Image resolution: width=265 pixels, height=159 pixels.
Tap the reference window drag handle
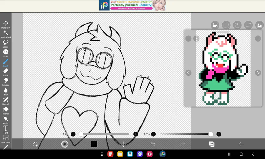click(223, 32)
